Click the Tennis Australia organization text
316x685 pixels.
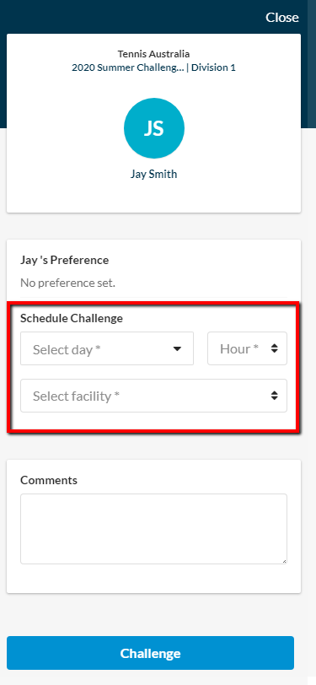153,54
